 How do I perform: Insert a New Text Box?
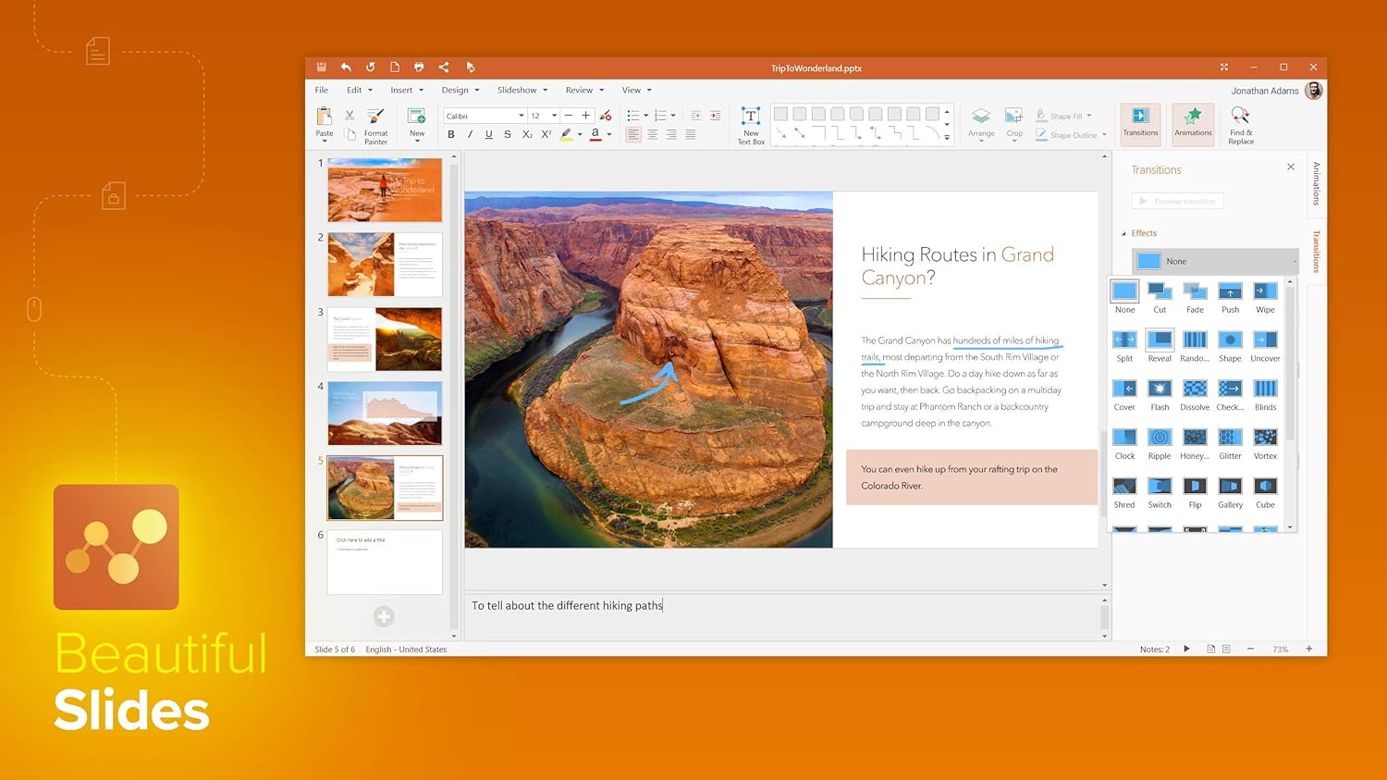(x=751, y=125)
